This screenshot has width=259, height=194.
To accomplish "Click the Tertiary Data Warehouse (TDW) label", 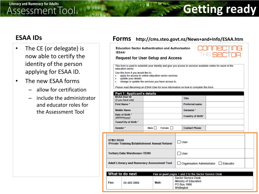I will (129, 153).
